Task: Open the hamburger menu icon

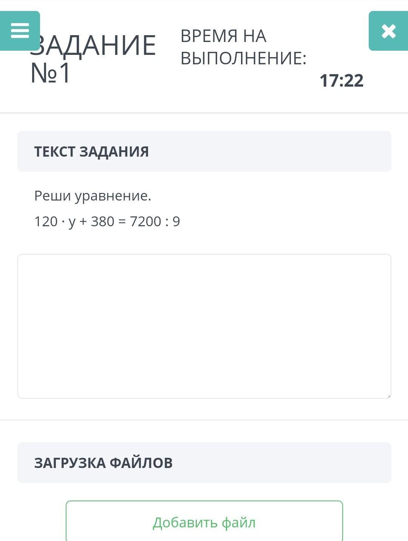Action: click(20, 31)
